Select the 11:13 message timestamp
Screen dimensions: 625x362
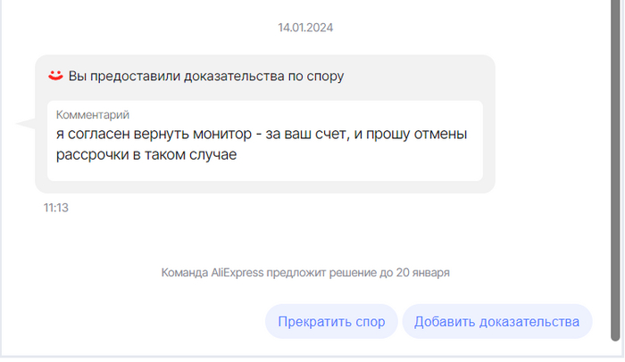[56, 208]
